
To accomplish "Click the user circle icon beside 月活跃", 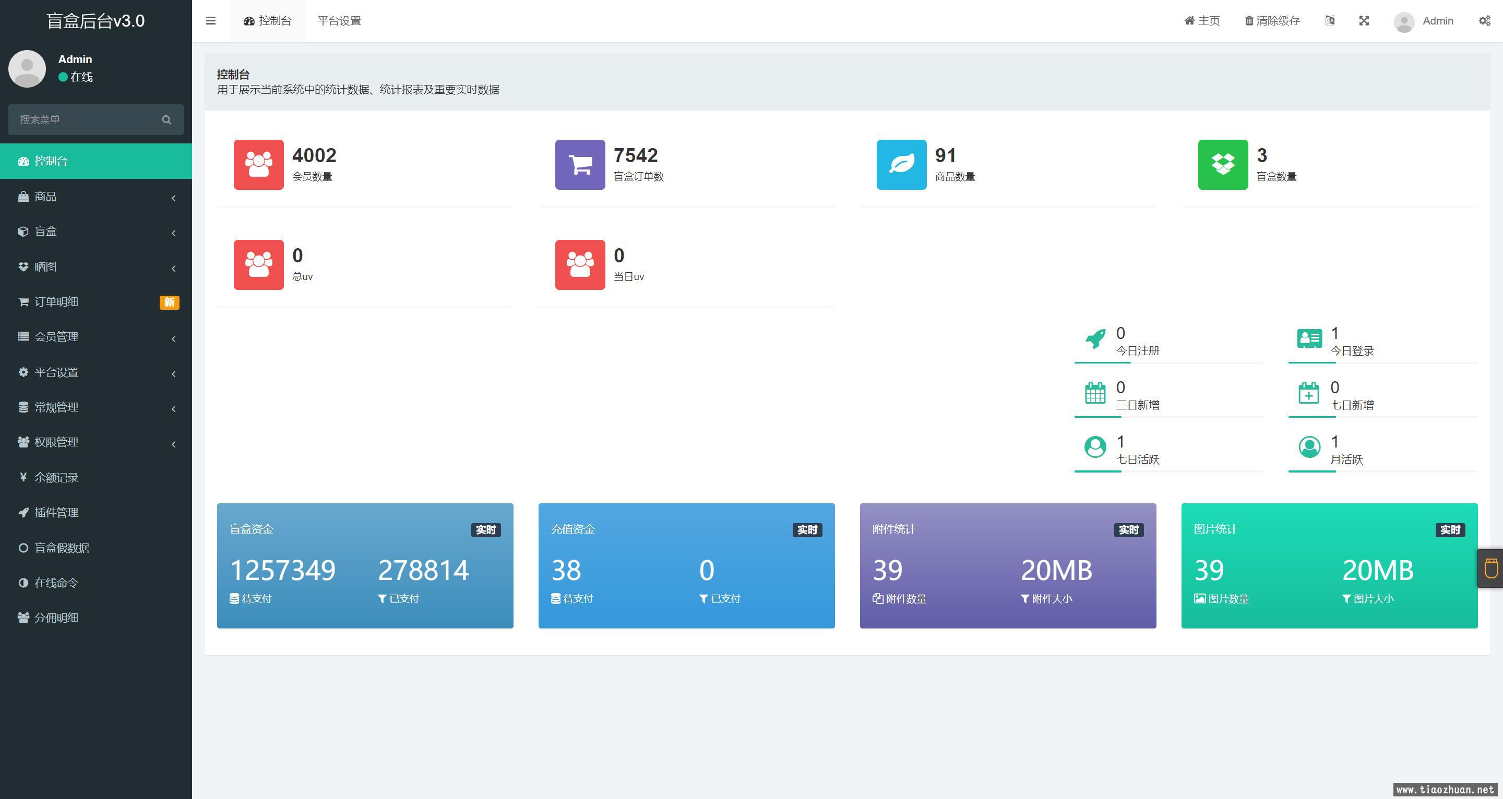I will coord(1309,447).
